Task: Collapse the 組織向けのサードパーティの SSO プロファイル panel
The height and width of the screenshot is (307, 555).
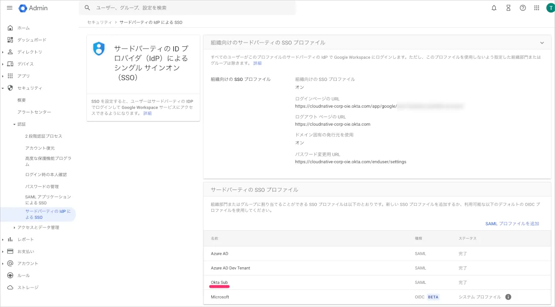Action: tap(542, 43)
